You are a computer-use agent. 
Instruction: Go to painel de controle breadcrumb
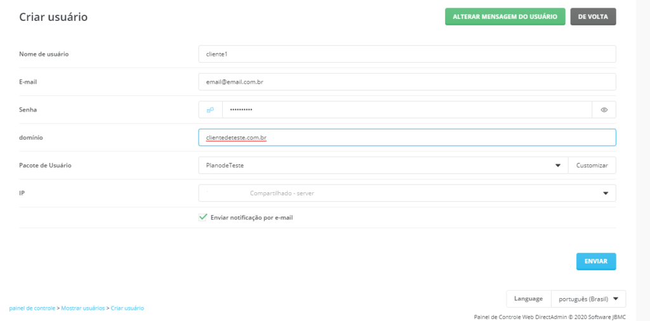point(32,308)
